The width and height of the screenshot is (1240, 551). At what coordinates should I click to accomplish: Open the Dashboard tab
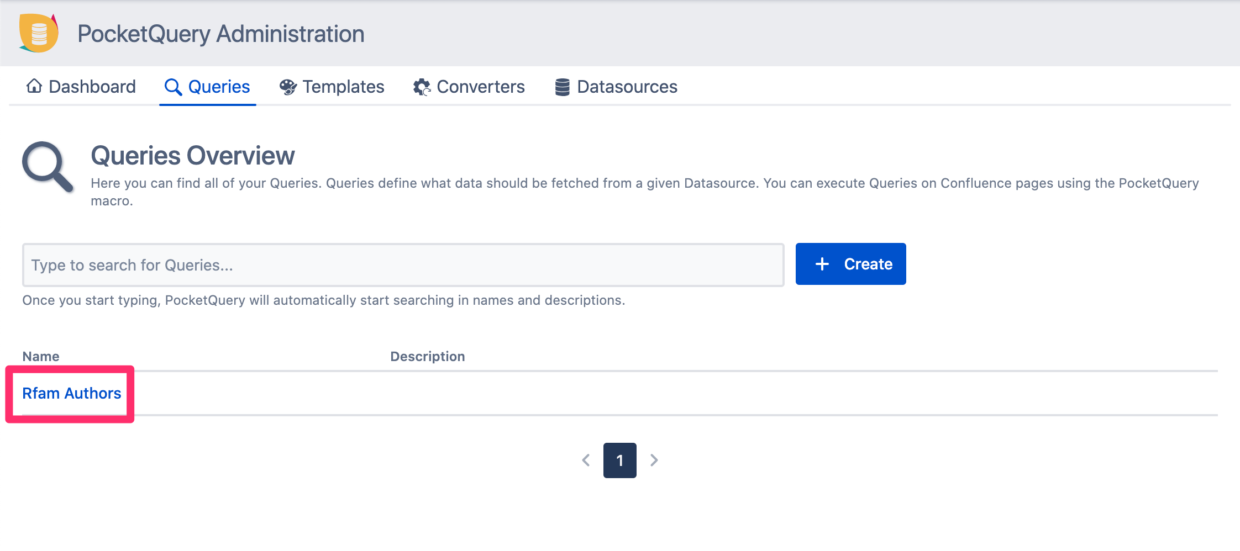[81, 87]
